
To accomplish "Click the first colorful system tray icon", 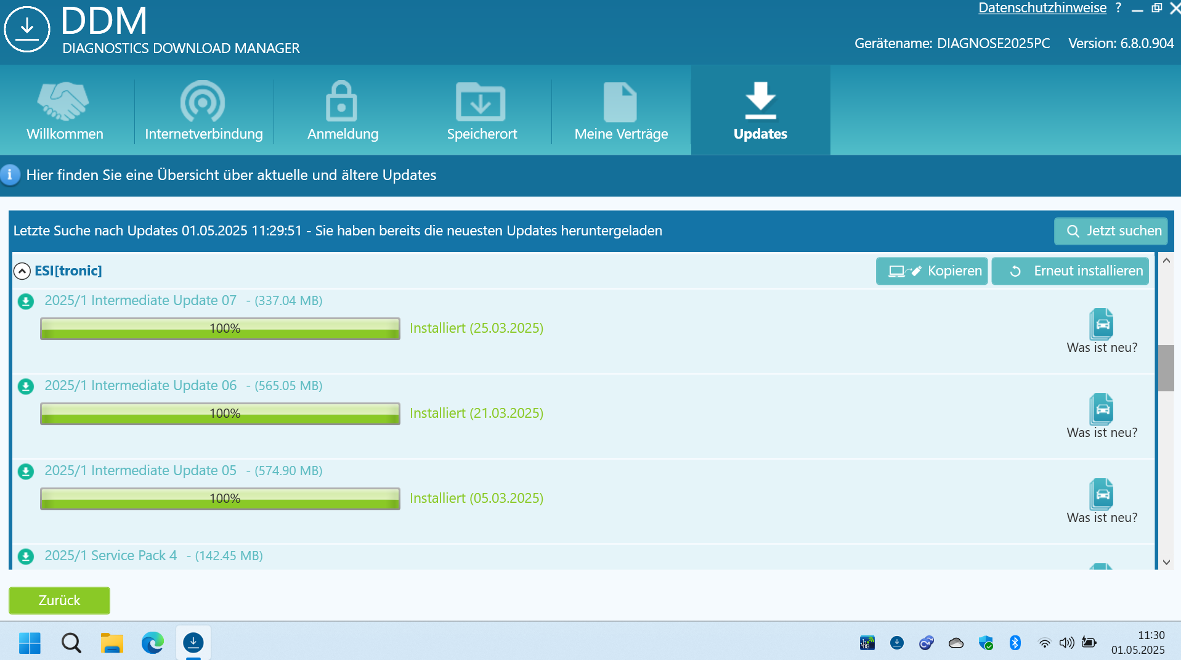I will [867, 643].
